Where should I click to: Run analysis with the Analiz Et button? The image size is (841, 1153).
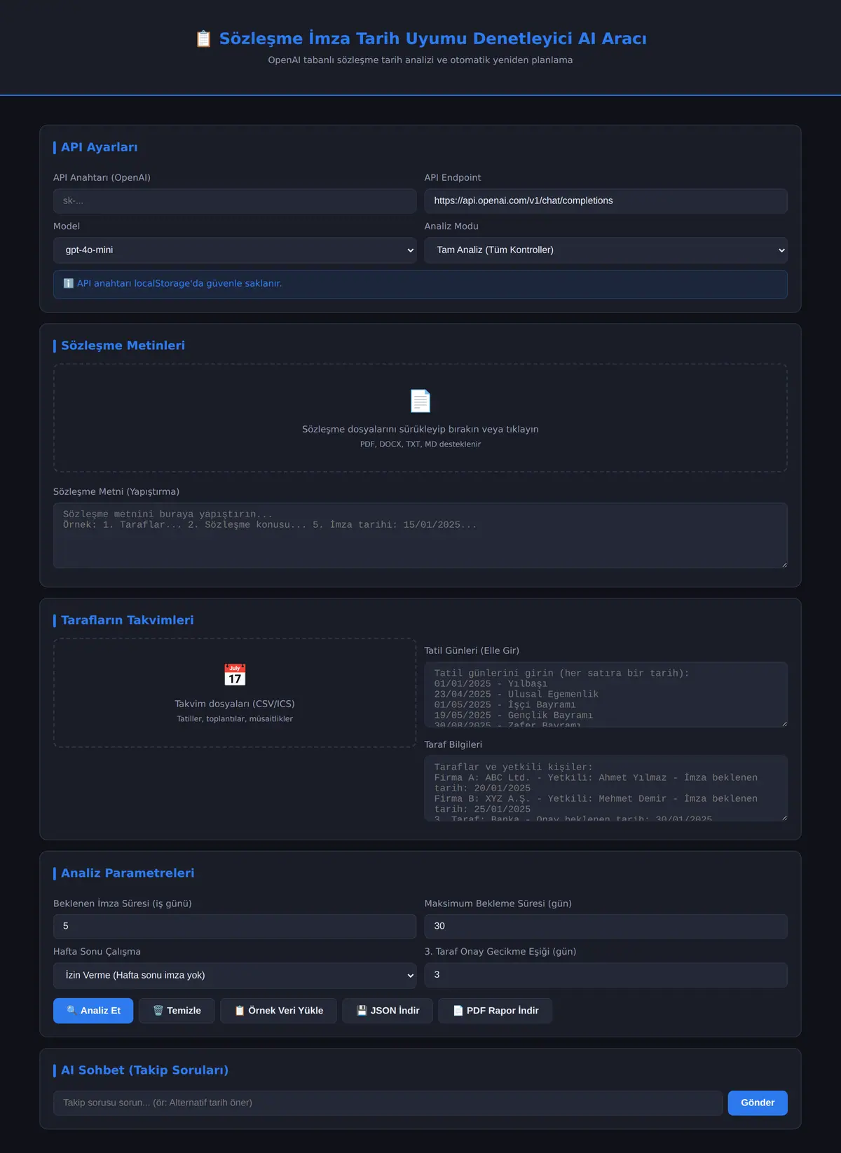coord(93,1011)
